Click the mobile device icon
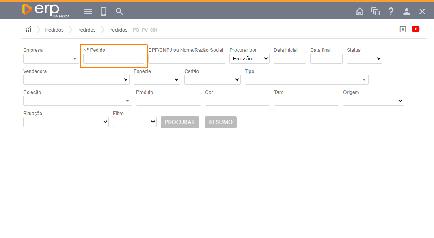This screenshot has height=238, width=434. point(104,11)
